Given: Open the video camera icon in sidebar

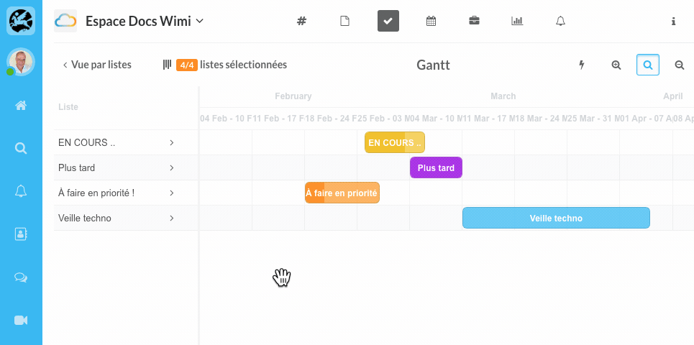Looking at the screenshot, I should tap(21, 320).
